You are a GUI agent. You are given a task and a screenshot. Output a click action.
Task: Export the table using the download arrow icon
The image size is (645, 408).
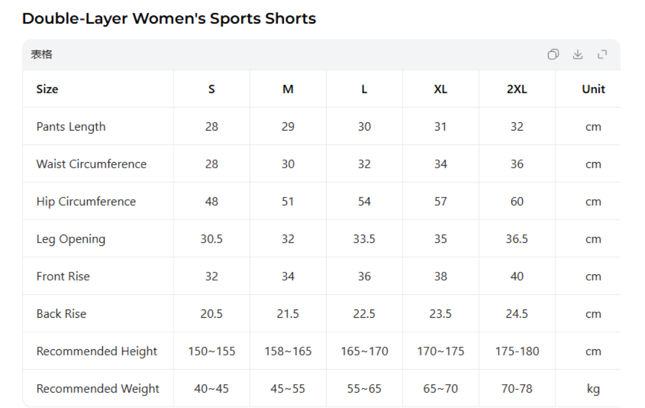click(578, 55)
